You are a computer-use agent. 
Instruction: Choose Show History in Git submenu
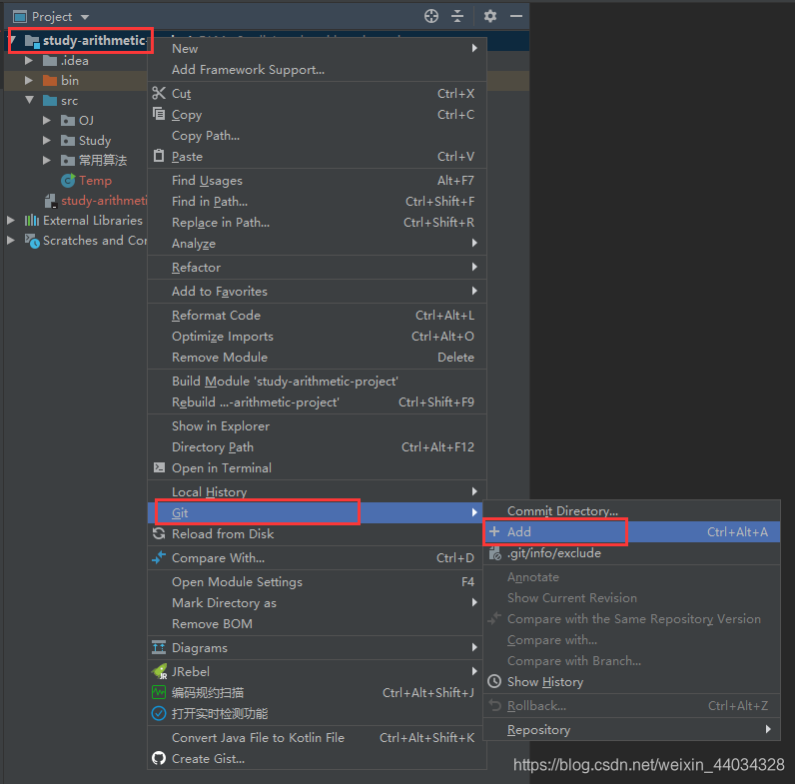point(631,681)
